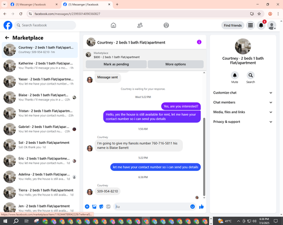
Task: Expand Chat members section
Action: click(243, 103)
